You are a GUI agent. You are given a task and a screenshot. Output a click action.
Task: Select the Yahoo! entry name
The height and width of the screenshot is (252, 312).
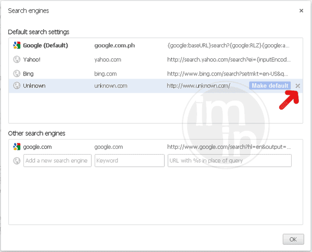pos(32,59)
